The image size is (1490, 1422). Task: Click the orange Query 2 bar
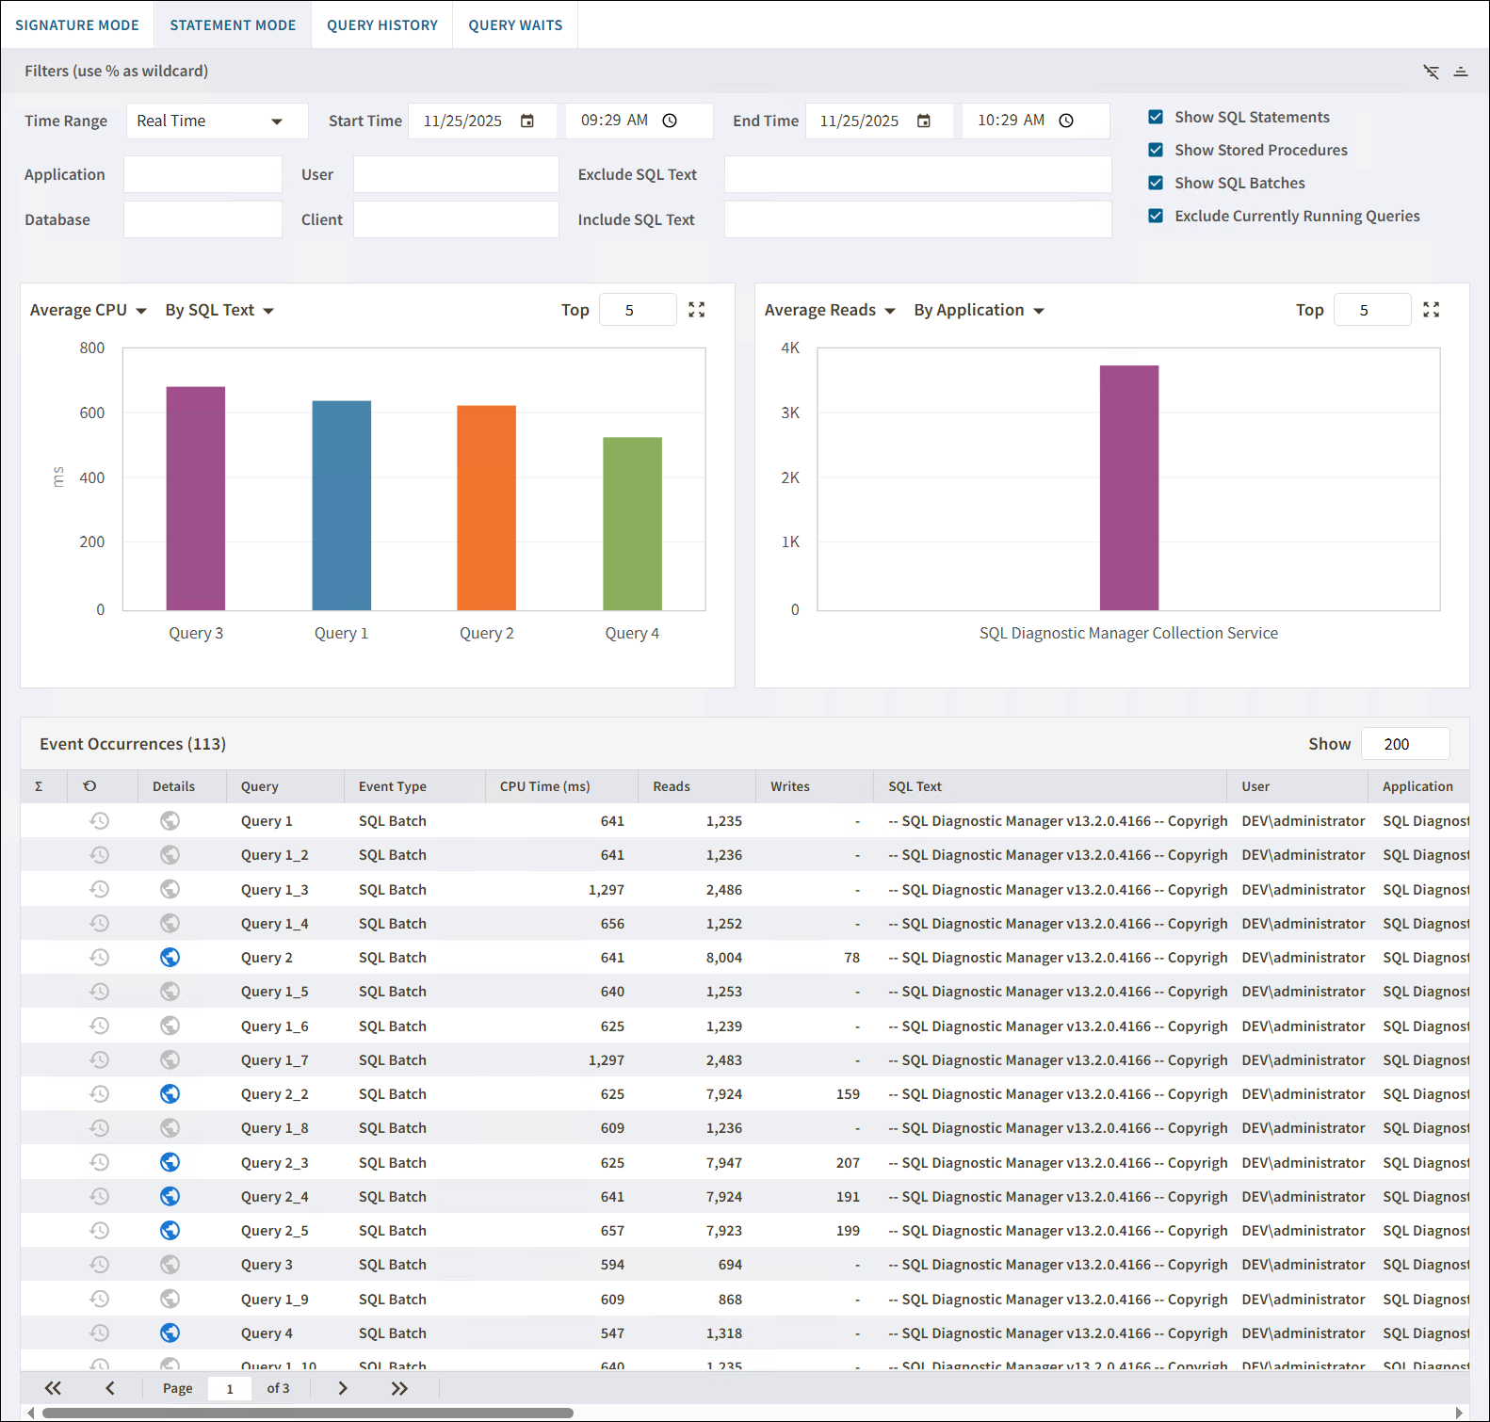click(x=486, y=508)
